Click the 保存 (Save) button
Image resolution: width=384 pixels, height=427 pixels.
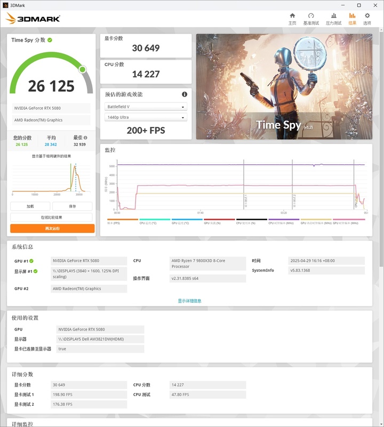click(x=72, y=206)
